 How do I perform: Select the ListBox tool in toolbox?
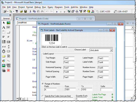point(8,42)
